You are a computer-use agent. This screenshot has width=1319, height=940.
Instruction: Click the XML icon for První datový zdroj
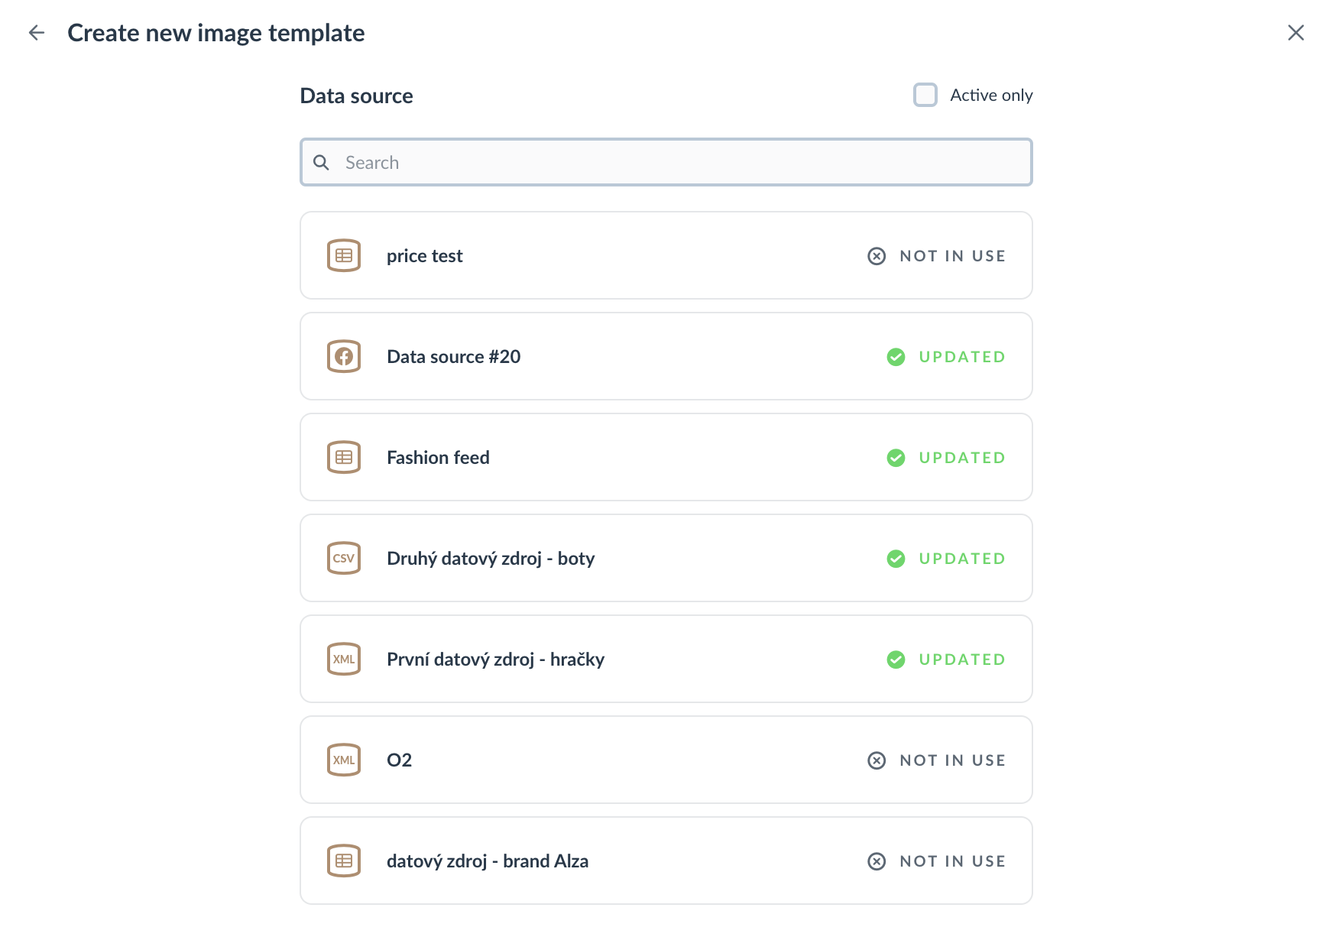(344, 659)
